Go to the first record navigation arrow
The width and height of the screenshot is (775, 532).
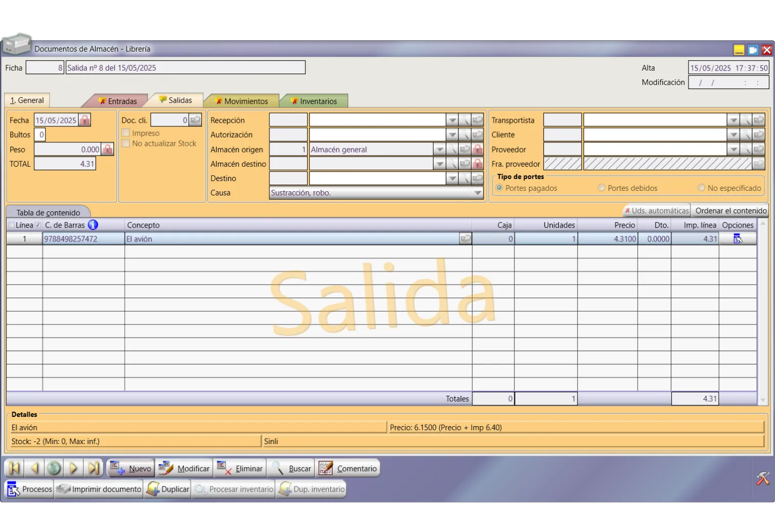pos(14,468)
